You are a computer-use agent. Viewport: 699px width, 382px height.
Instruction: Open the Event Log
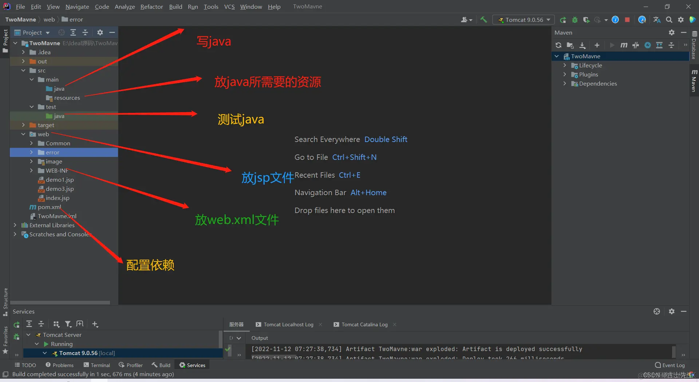(x=670, y=365)
